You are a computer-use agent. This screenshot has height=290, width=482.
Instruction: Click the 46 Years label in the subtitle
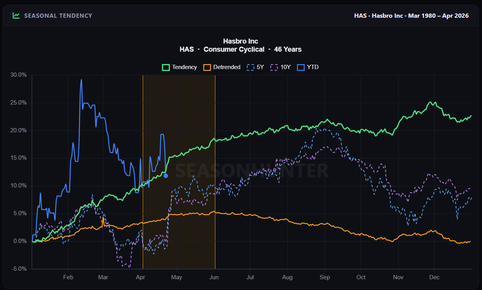pos(288,49)
